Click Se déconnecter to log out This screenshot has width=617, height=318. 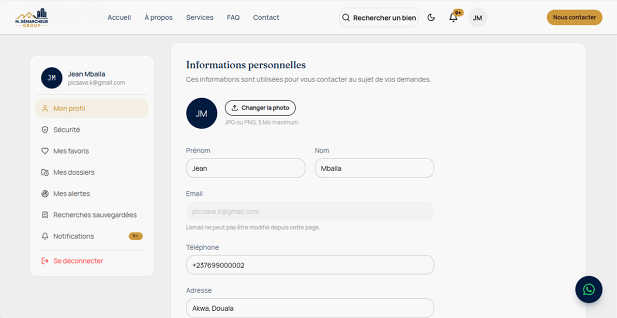tap(92, 261)
